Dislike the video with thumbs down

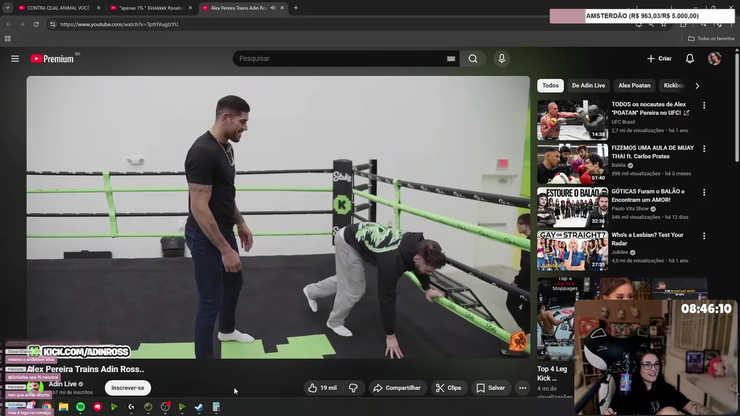[x=353, y=388]
